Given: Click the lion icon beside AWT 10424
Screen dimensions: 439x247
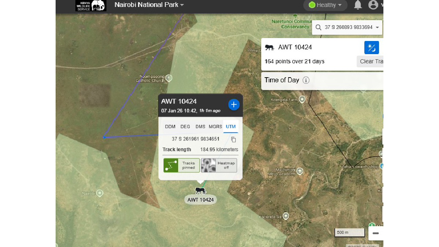Looking at the screenshot, I should (270, 47).
